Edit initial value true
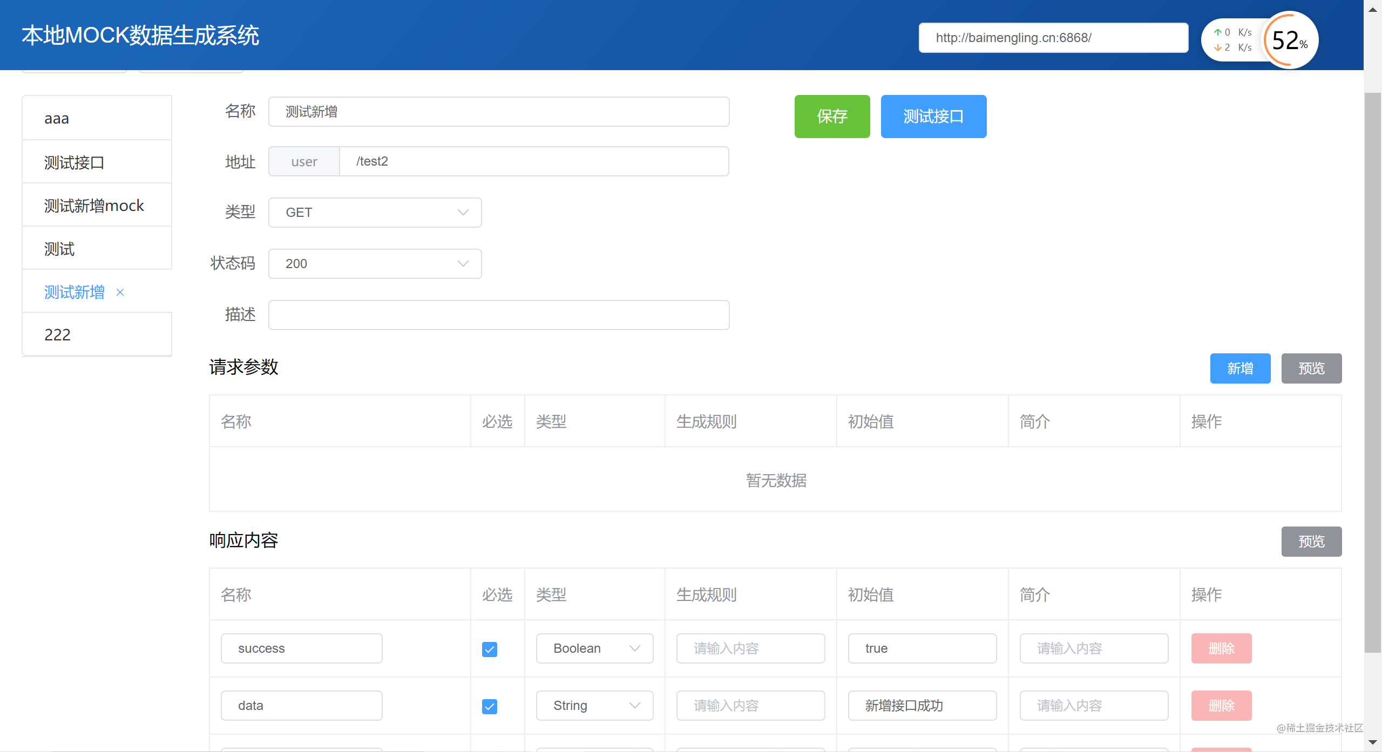 coord(923,648)
